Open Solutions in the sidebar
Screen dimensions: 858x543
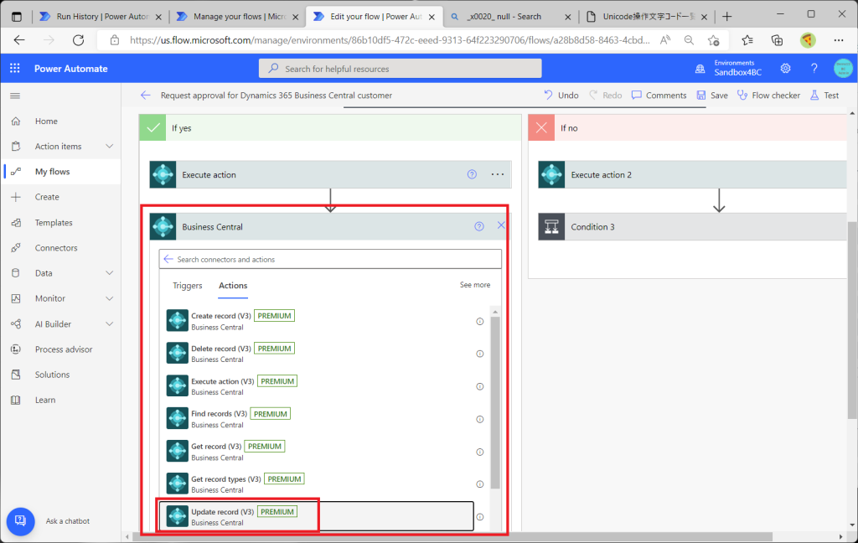pos(52,375)
